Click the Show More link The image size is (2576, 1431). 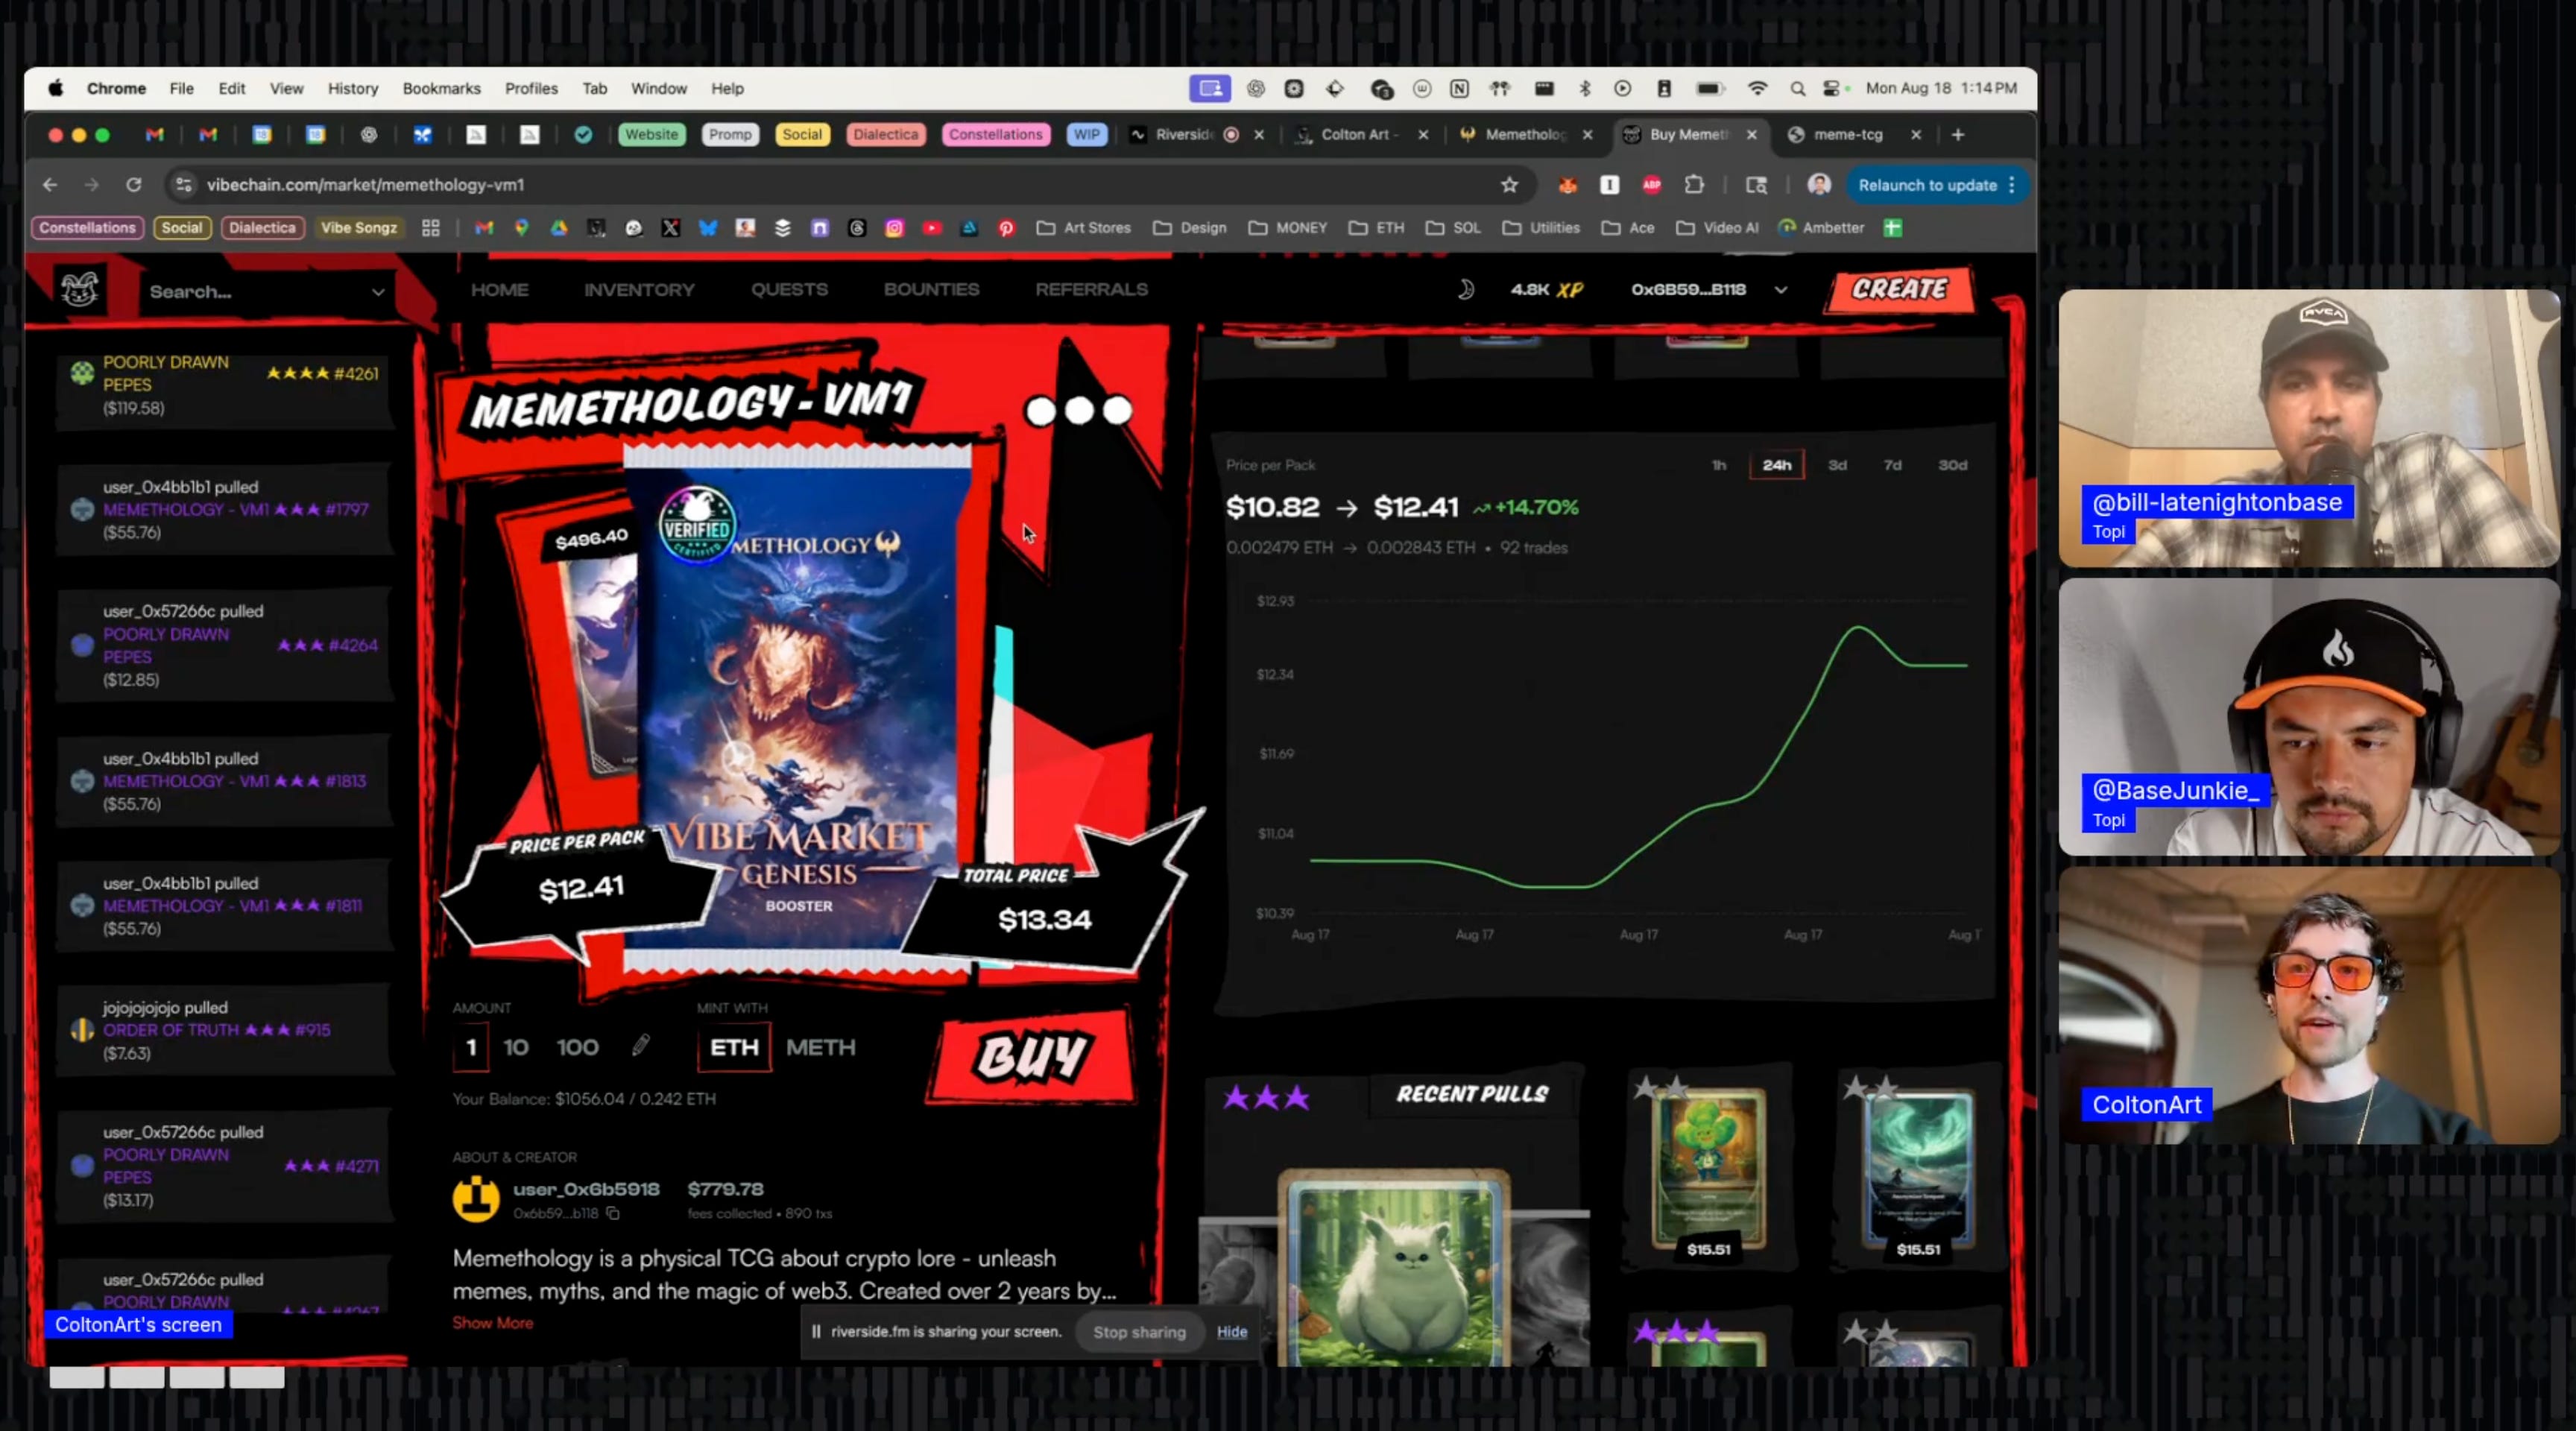(492, 1323)
